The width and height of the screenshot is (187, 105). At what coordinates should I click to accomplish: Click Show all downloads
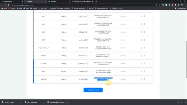tap(180, 102)
